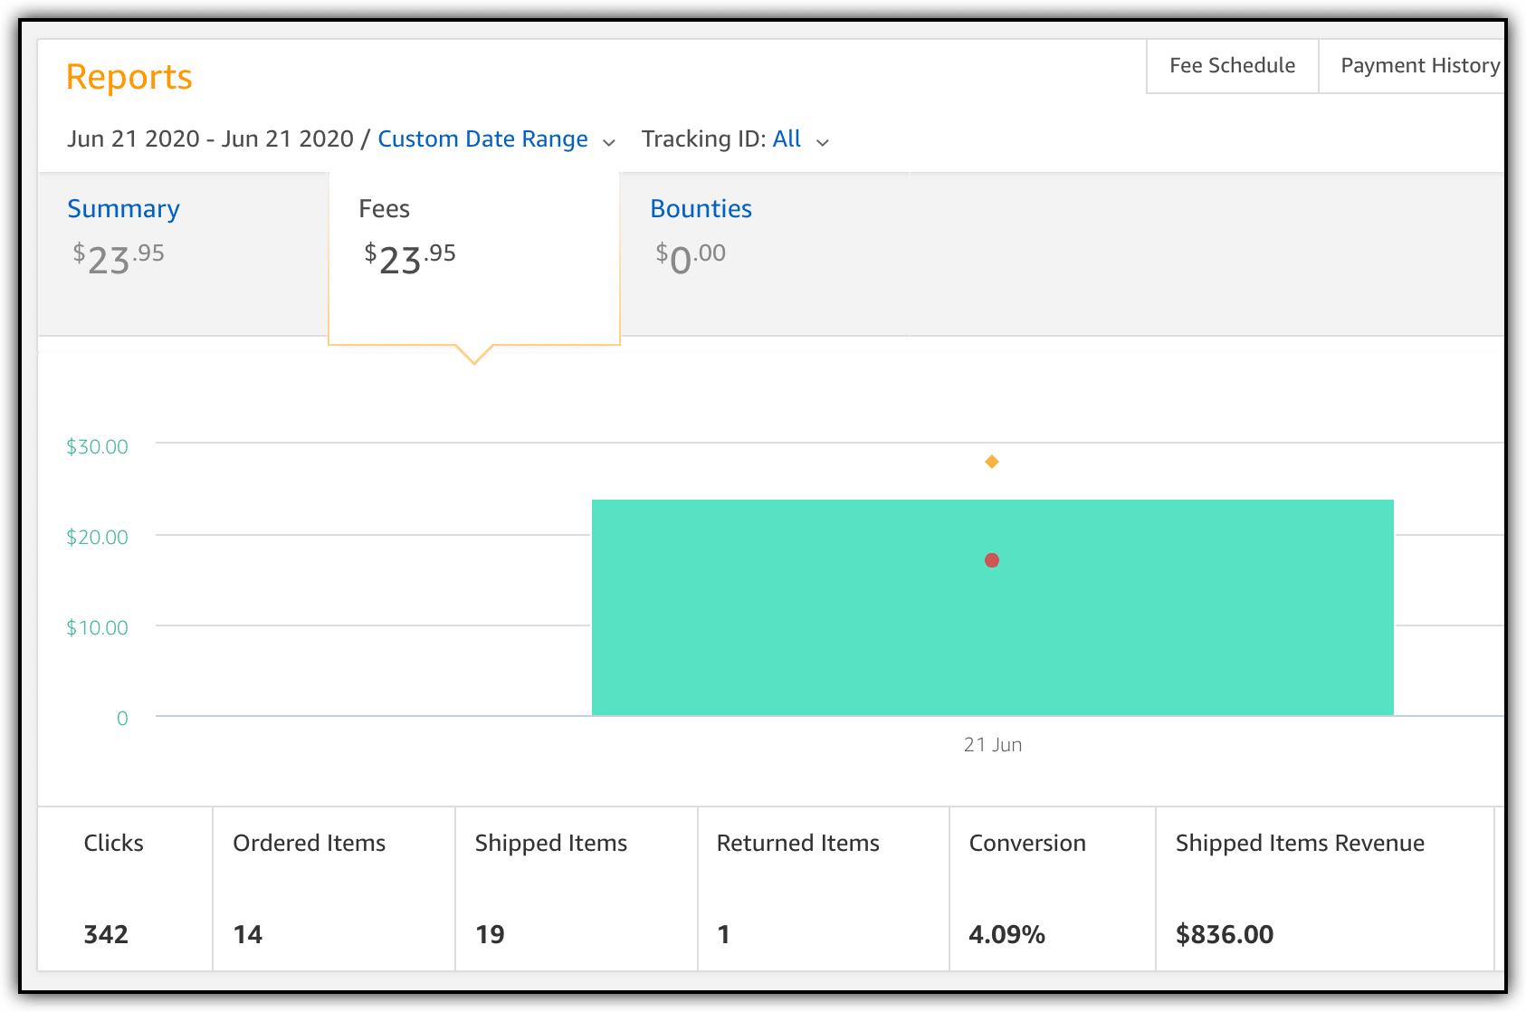
Task: Select the Shipped Items card showing 19
Action: [489, 933]
